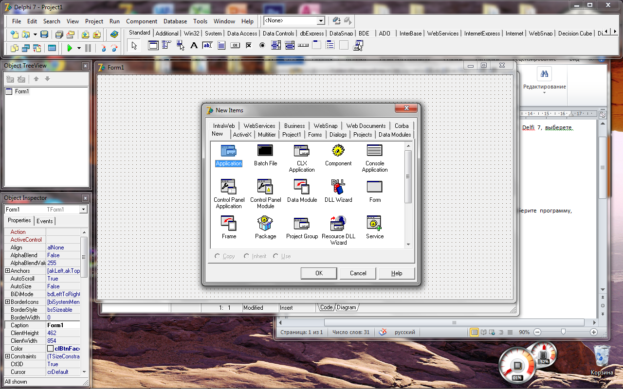The width and height of the screenshot is (623, 389).
Task: Open Корзина recycle bin on desktop
Action: click(602, 361)
